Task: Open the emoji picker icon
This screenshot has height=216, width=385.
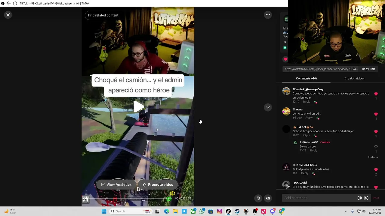Action: (x=366, y=198)
